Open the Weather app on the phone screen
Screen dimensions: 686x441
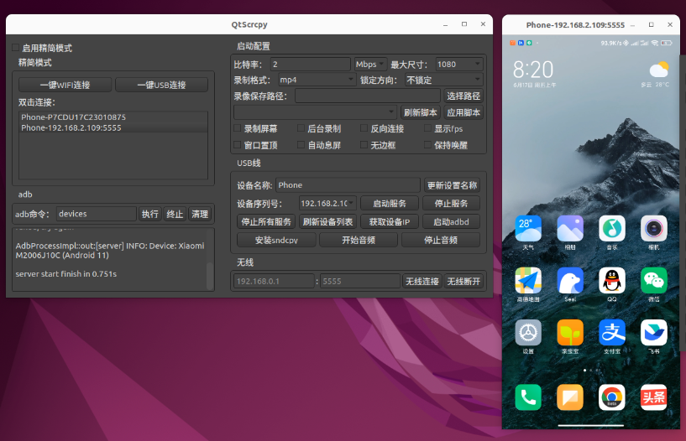[x=528, y=228]
